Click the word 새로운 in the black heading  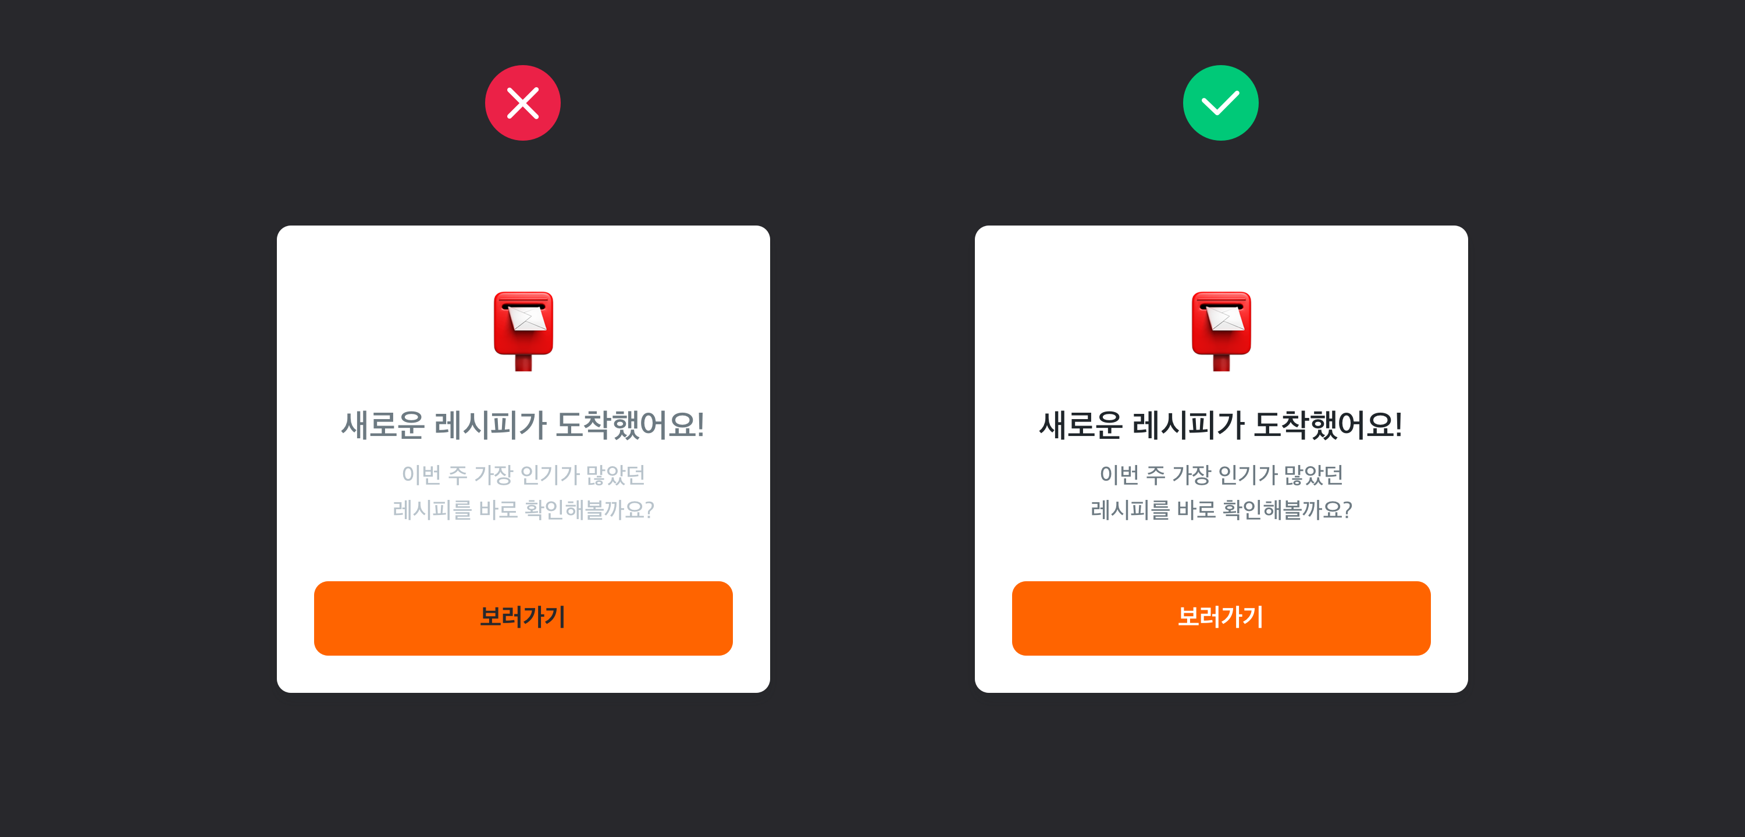point(1081,425)
